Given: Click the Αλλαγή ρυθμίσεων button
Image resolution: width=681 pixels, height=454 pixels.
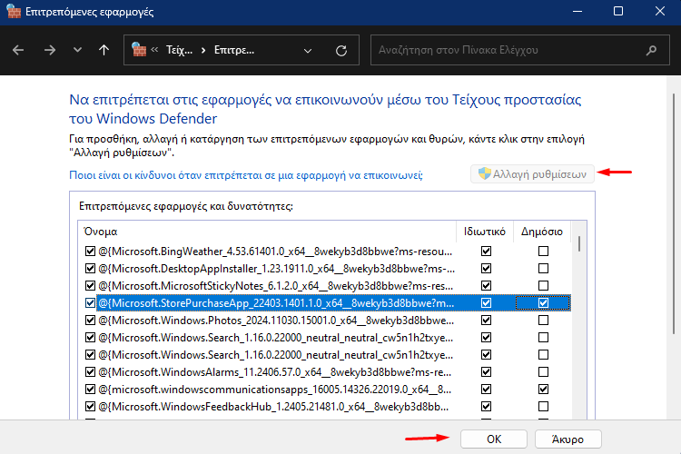Looking at the screenshot, I should (x=532, y=174).
